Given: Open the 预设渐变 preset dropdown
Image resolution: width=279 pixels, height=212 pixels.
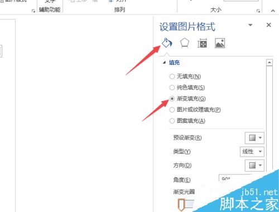Looking at the screenshot, I should click(254, 138).
